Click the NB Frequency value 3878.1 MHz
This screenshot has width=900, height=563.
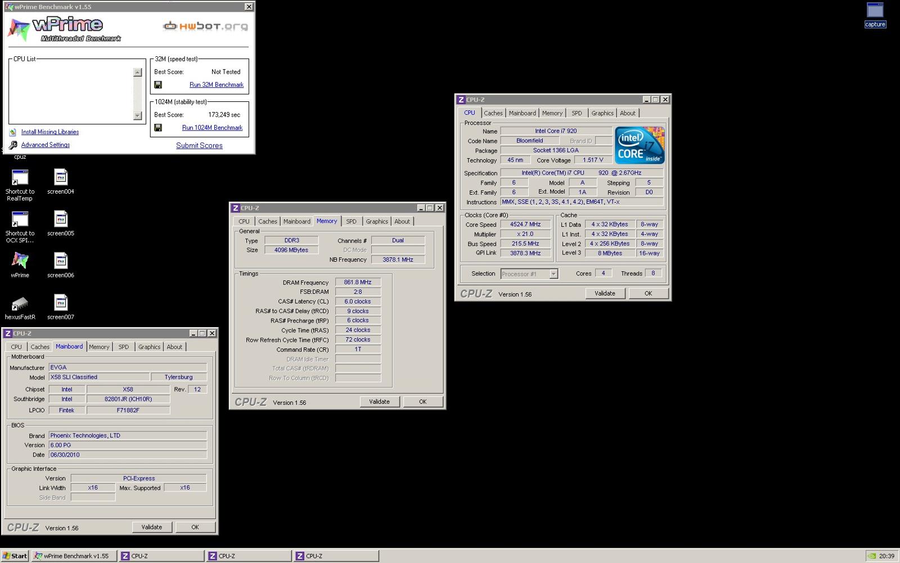(x=398, y=260)
